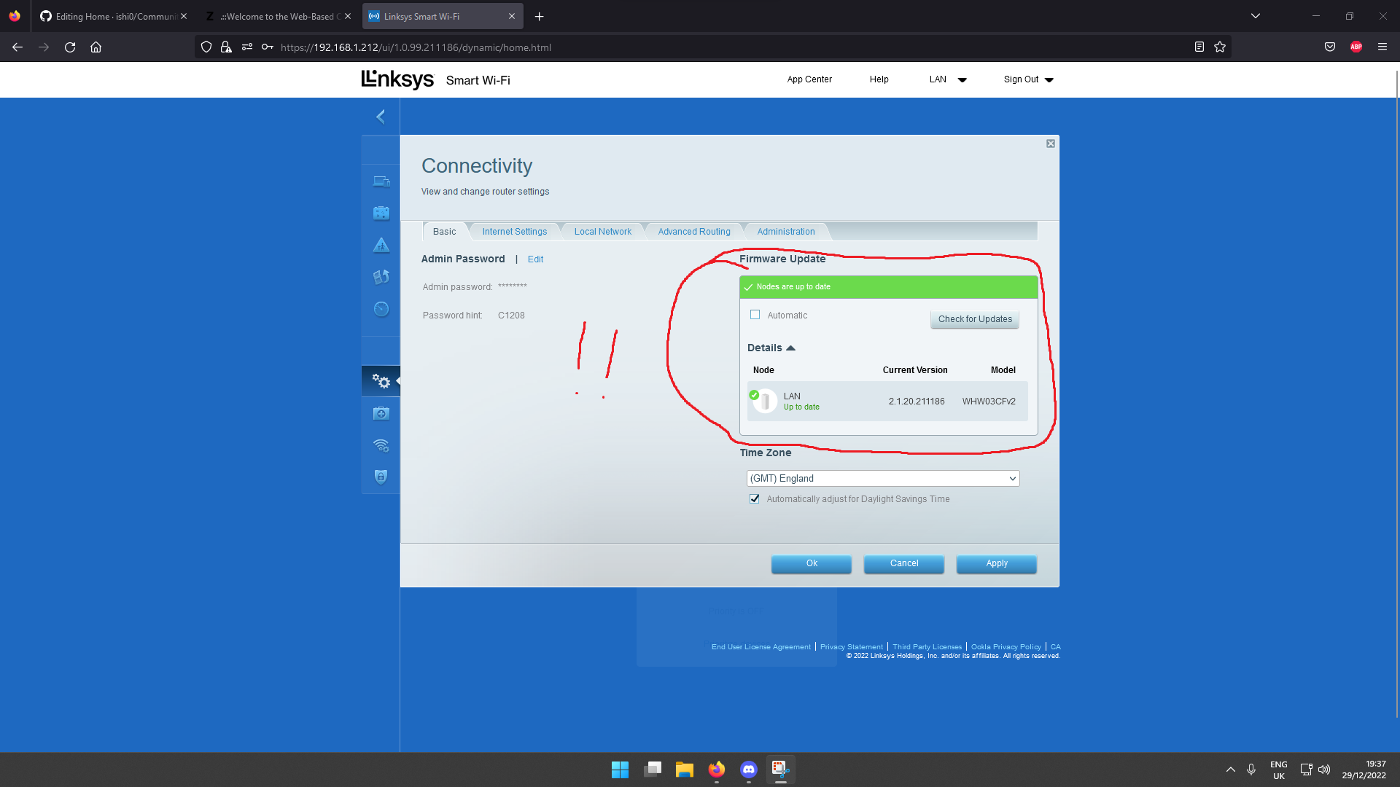Open Speed Check gauge icon

coord(381,309)
